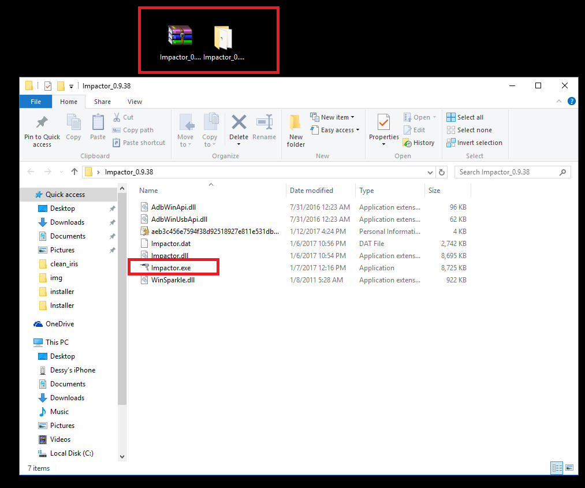Select the Impactor folder desktop icon
The height and width of the screenshot is (488, 585).
(223, 42)
